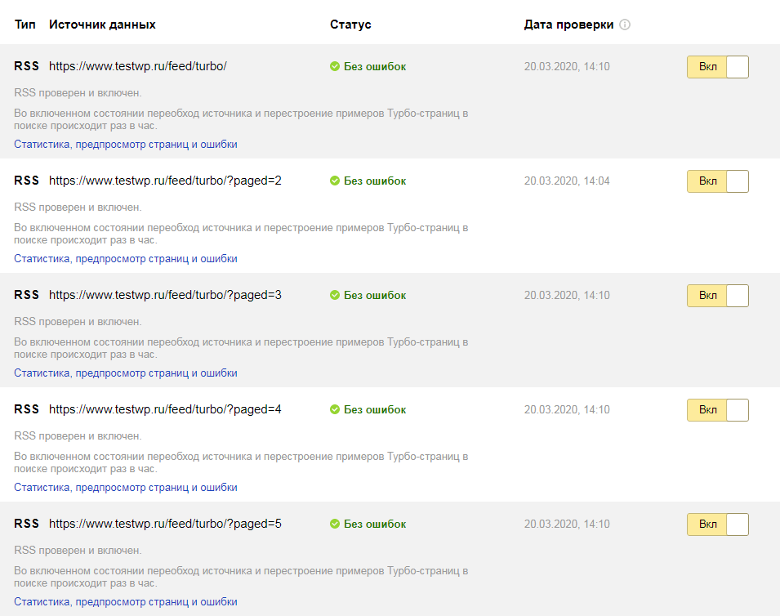The image size is (780, 616).
Task: Click the Источник данных column header
Action: (102, 25)
